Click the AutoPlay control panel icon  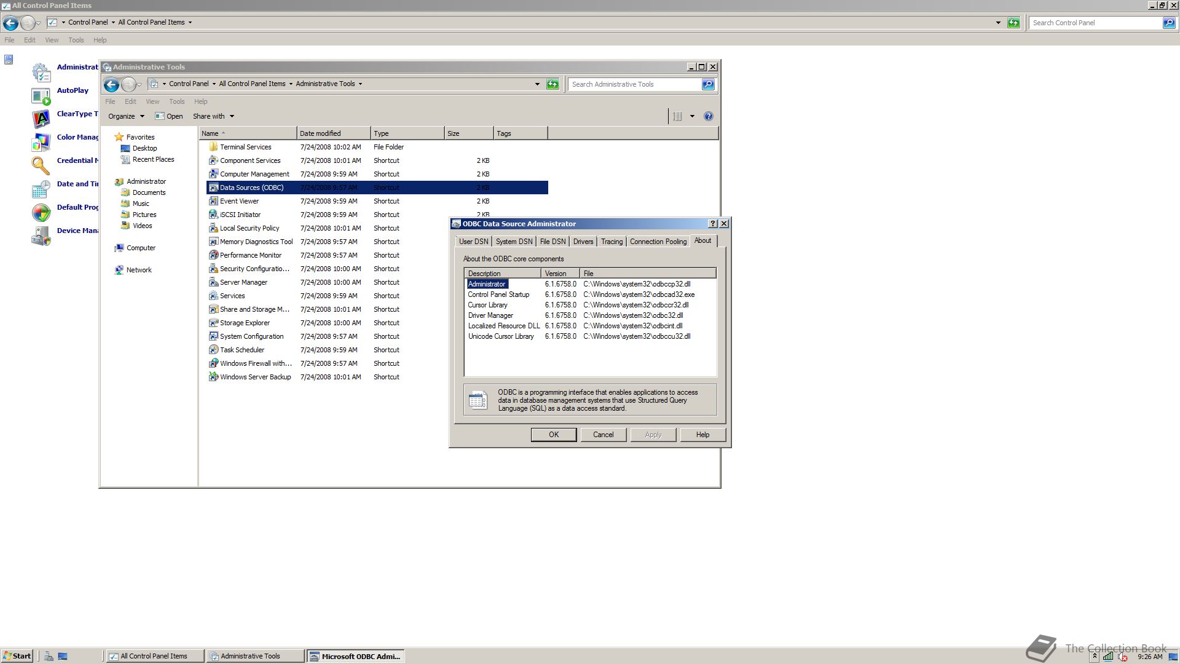pos(41,96)
